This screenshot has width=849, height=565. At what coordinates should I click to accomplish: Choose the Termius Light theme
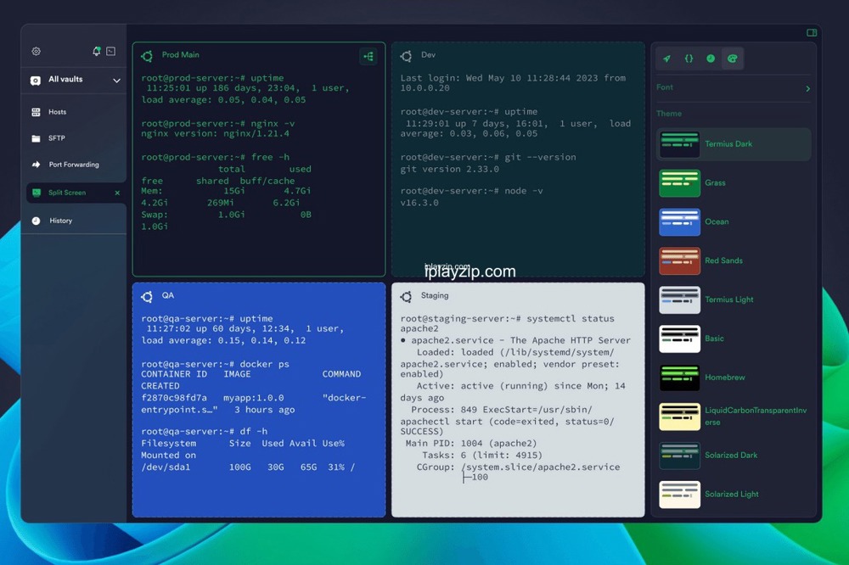734,299
